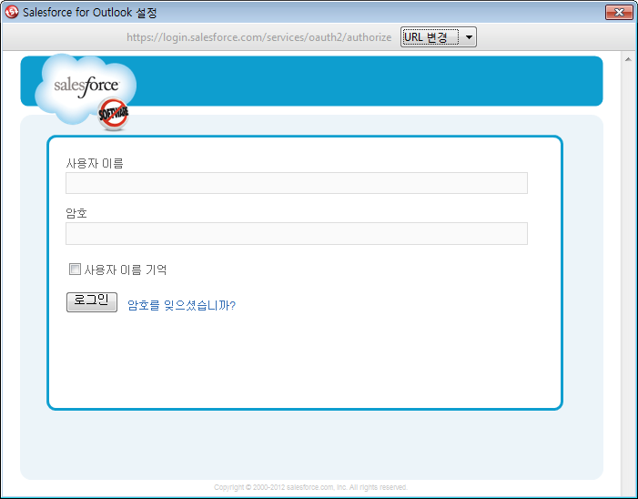Open the URL 변경 dropdown arrow
638x499 pixels.
coord(469,37)
